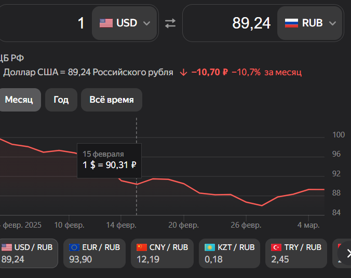Viewport: 351px width, 278px height.
Task: Click the chart line near 26 февр.
Action: pos(247,202)
